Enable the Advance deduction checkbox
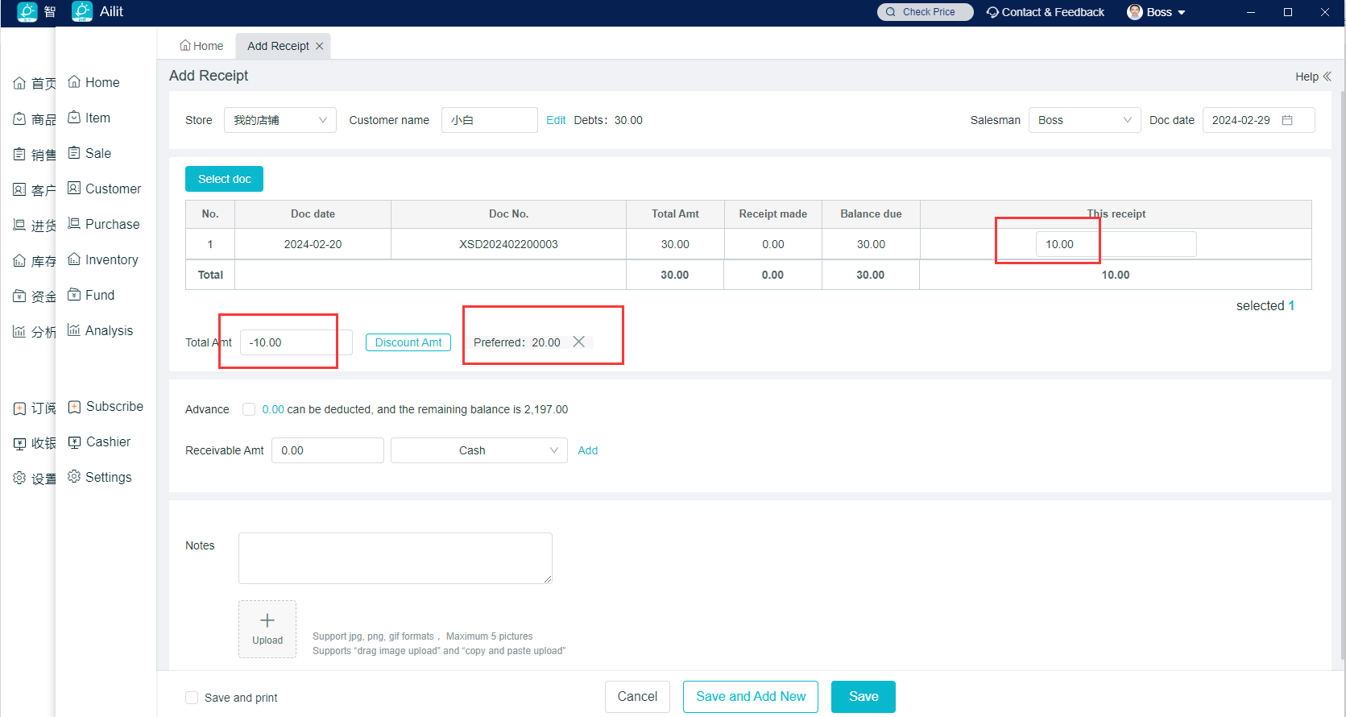This screenshot has width=1346, height=717. 249,409
